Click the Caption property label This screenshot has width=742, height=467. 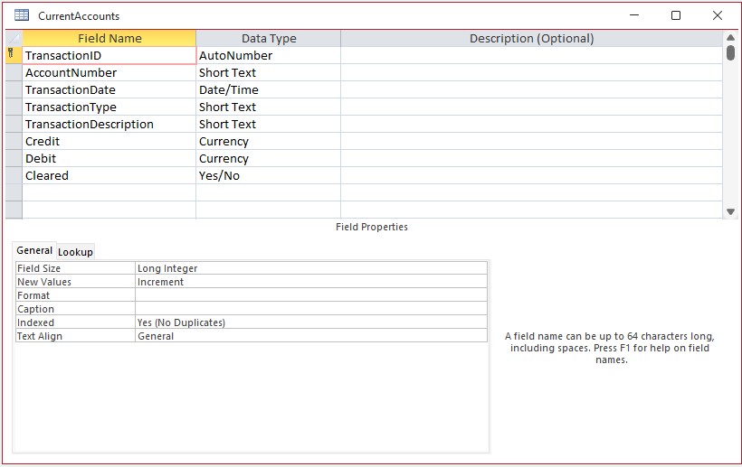pyautogui.click(x=75, y=309)
